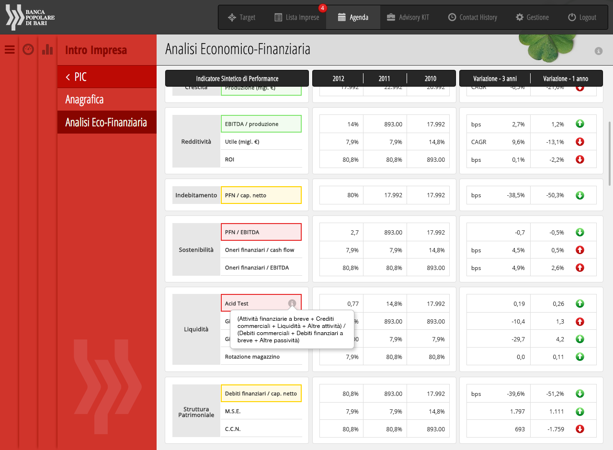The image size is (613, 450).
Task: Click the Utile (migl. €) row label
Action: pyautogui.click(x=242, y=142)
